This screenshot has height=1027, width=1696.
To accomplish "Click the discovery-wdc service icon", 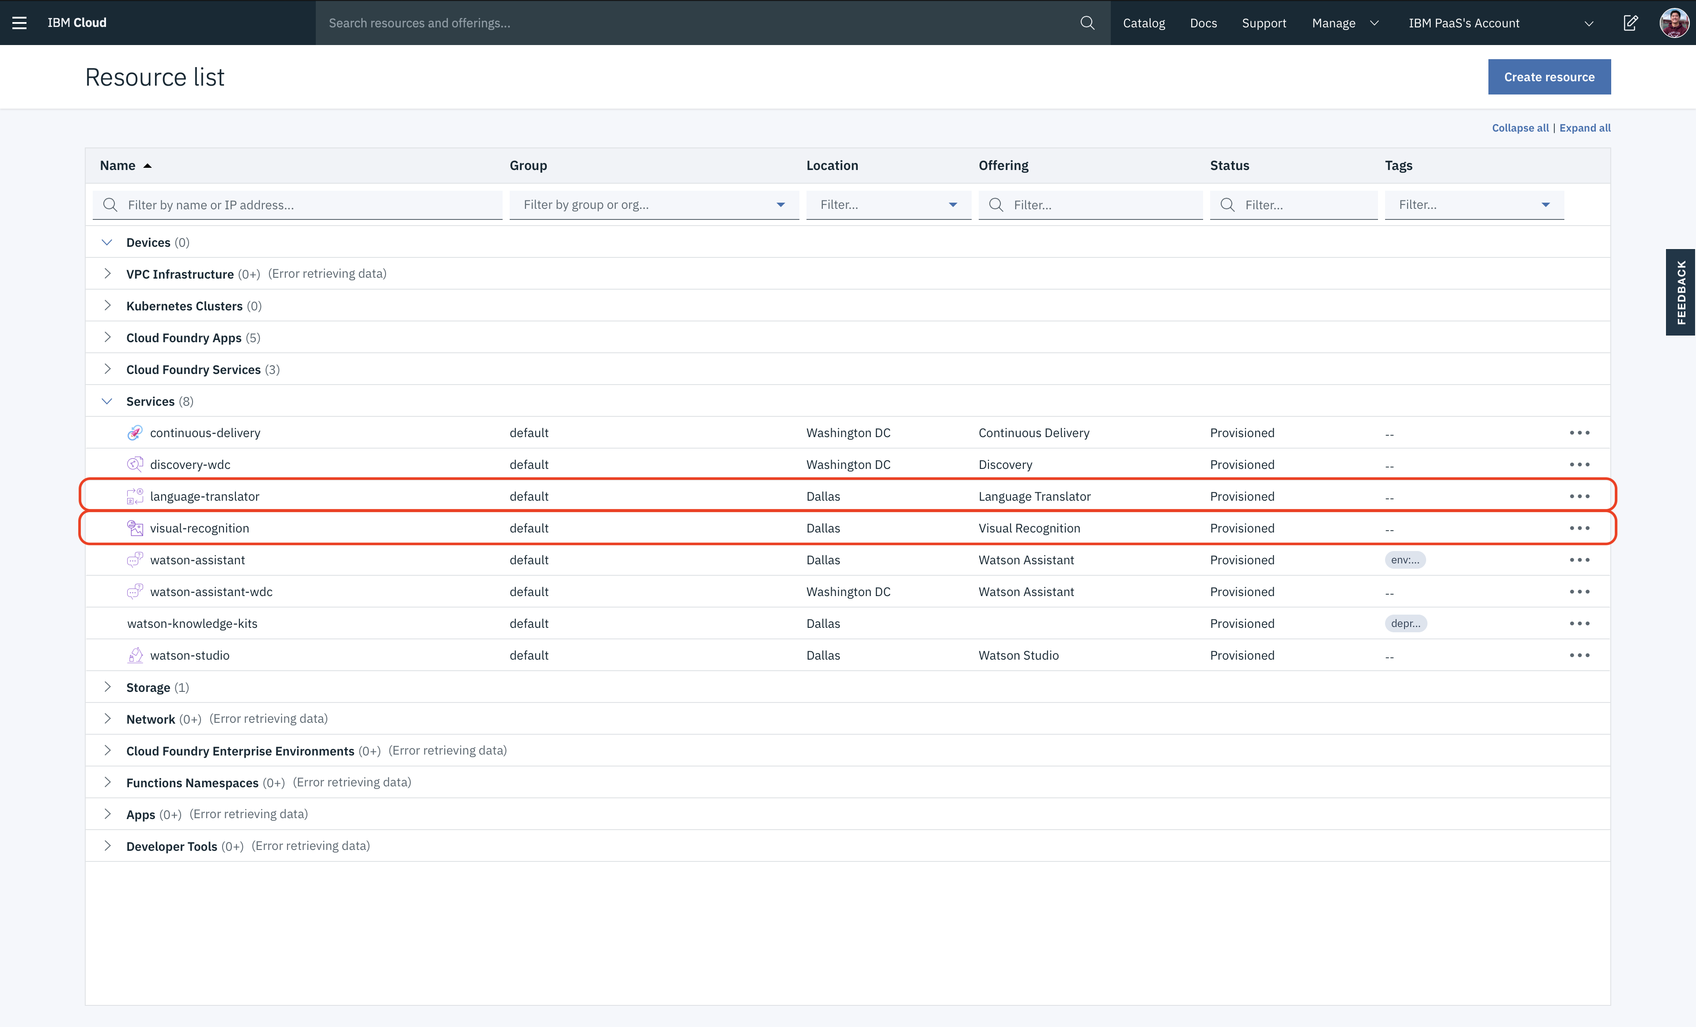I will (135, 464).
